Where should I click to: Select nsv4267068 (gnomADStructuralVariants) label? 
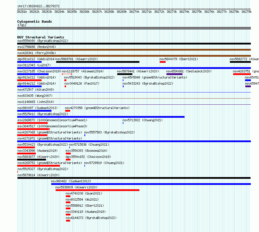pos(50,132)
